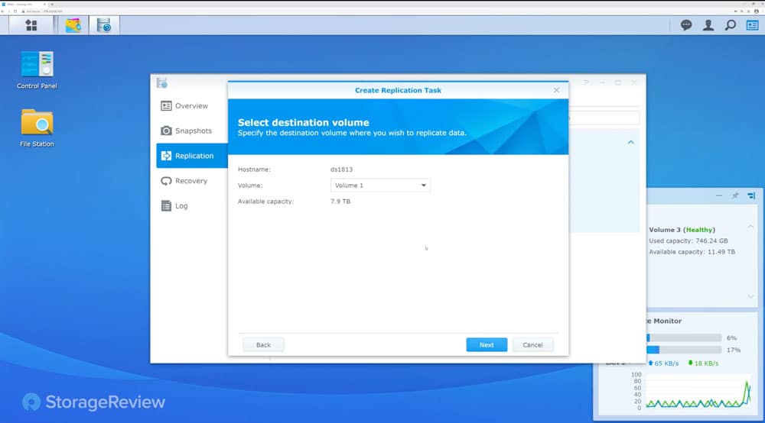Click the network traffic graph
This screenshot has height=423, width=765.
point(698,391)
